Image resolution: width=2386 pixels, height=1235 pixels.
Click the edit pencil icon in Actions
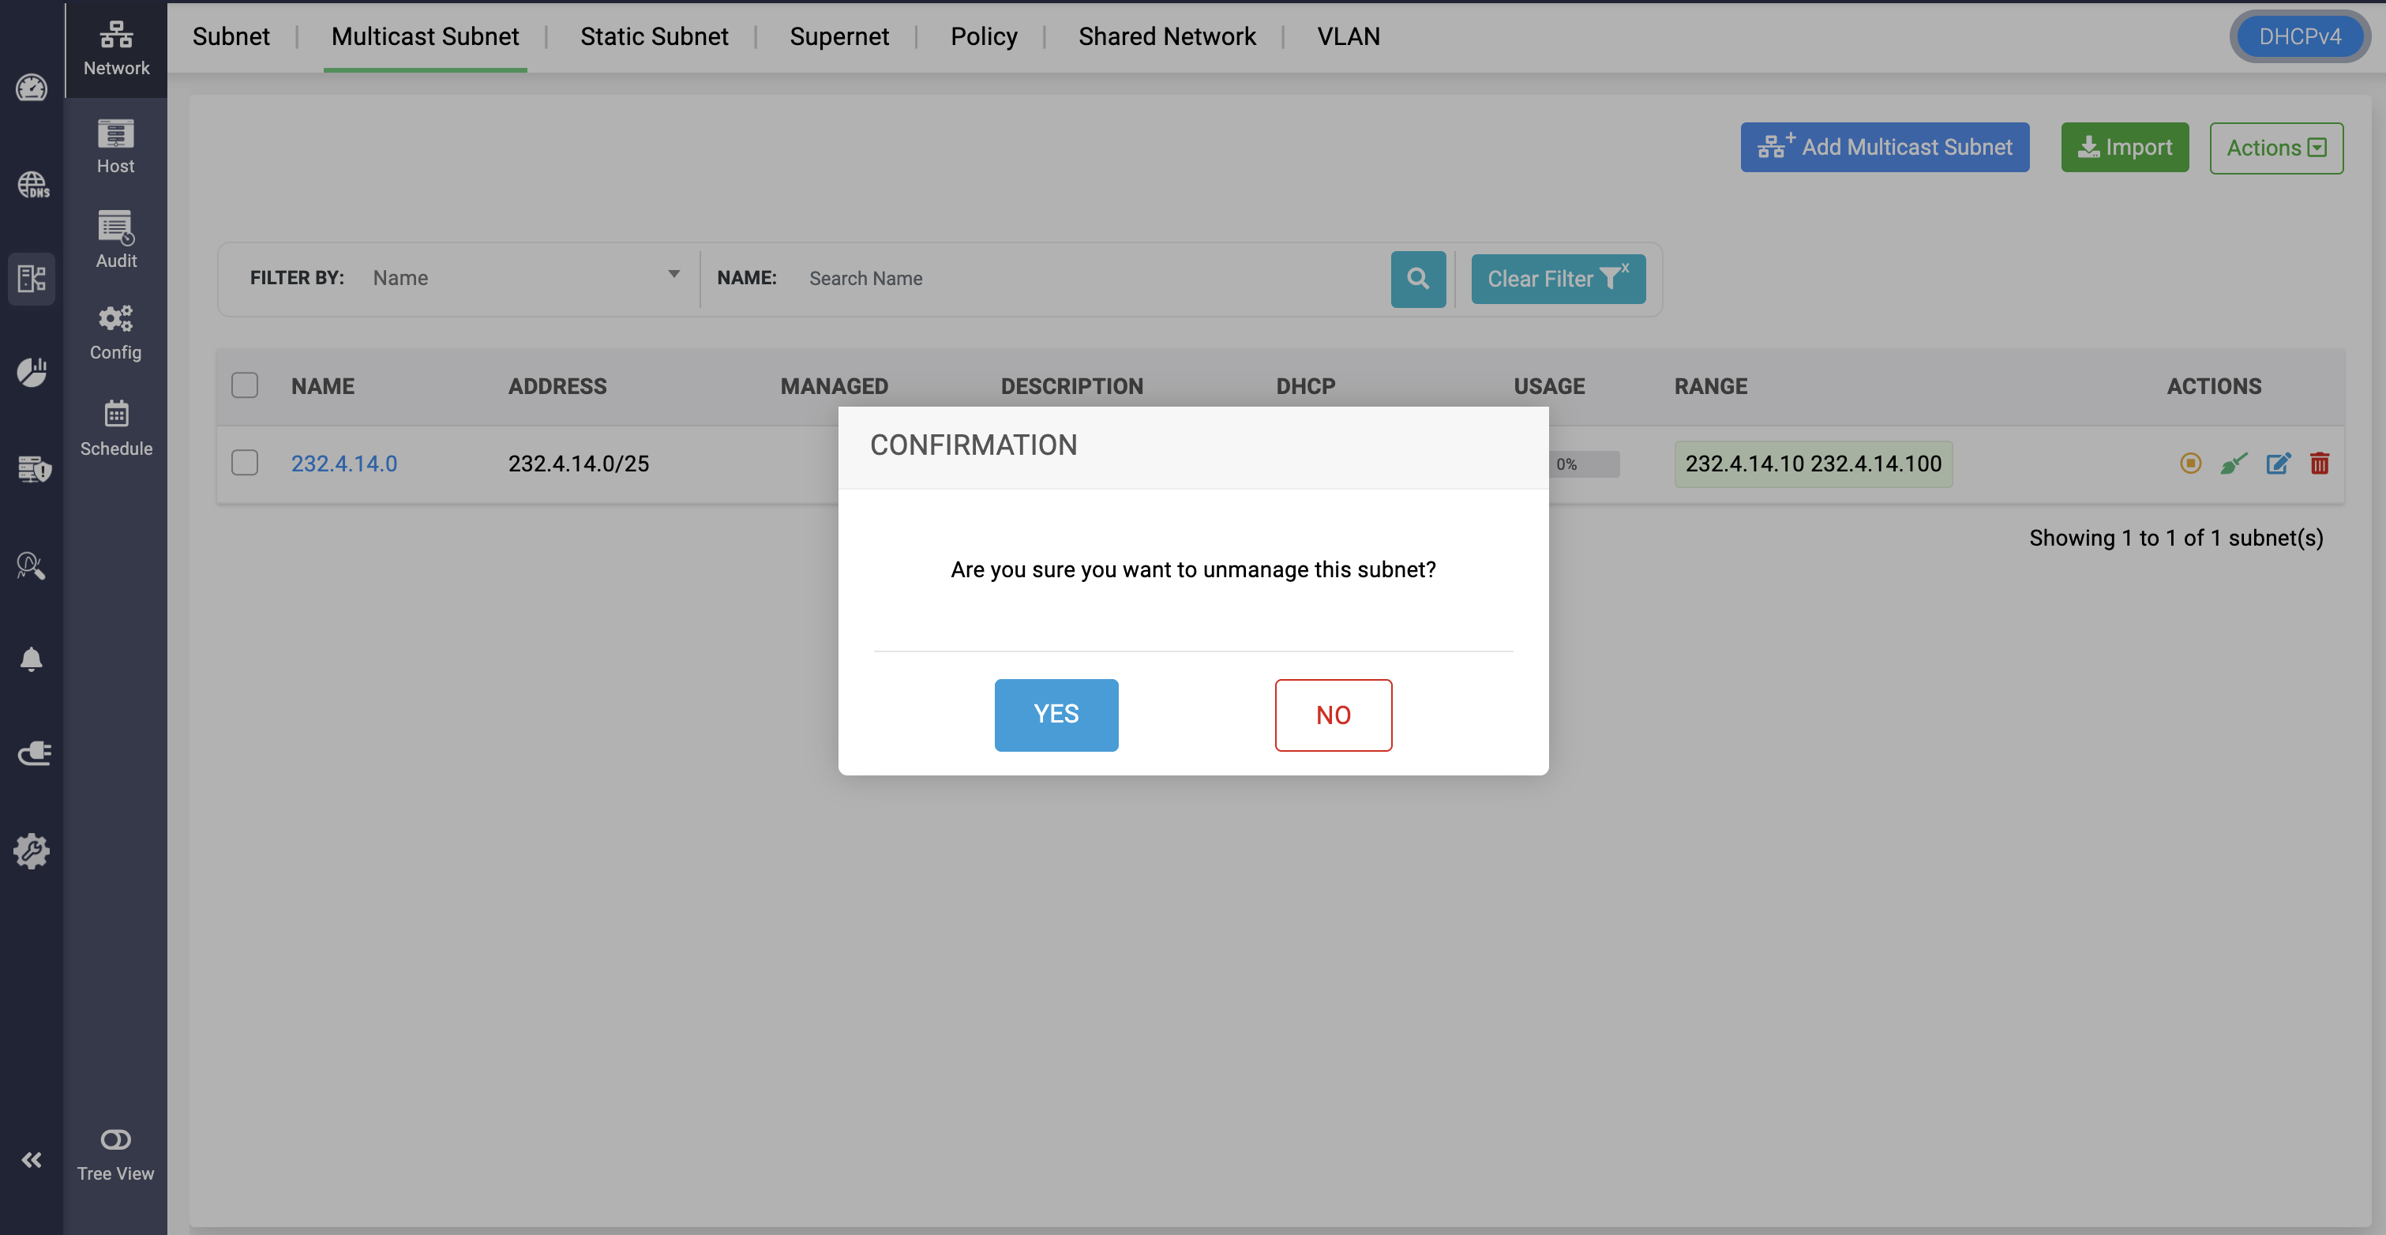pos(2278,464)
